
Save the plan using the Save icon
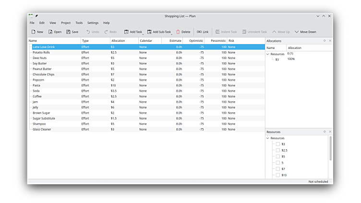(x=69, y=32)
